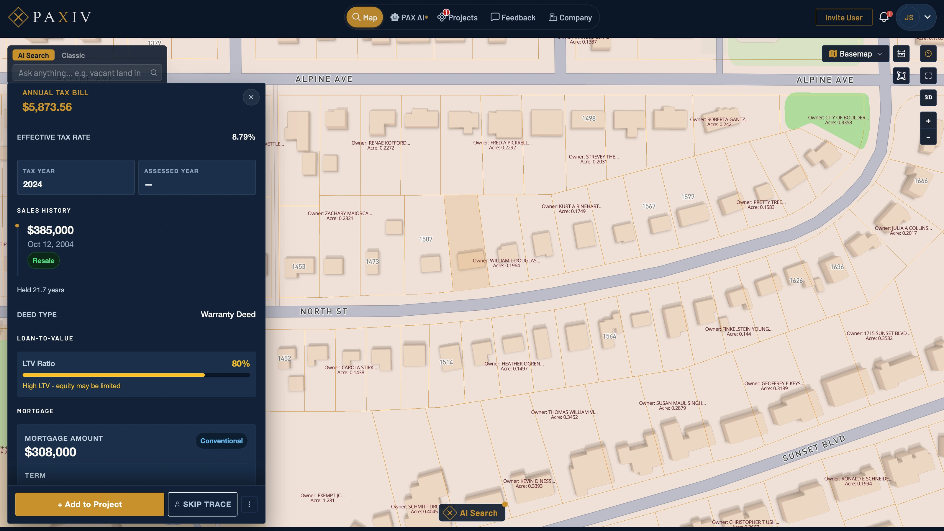Screen dimensions: 944x531
Task: Click the Thomas William parcel label
Action: (564, 414)
